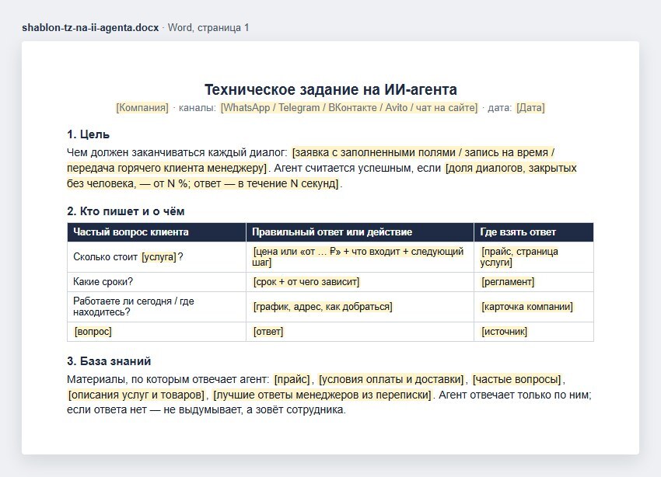Click the heading '3. База знаний'
Image resolution: width=661 pixels, height=477 pixels.
click(109, 361)
